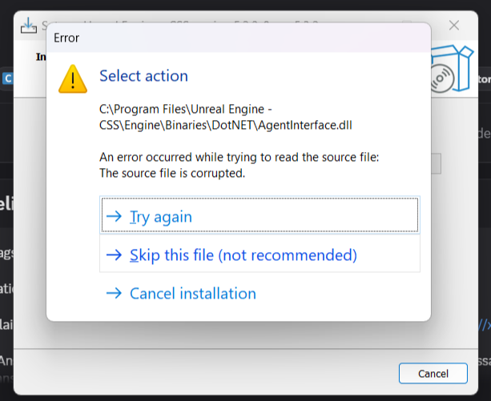Click the yellow warning triangle icon
This screenshot has height=401, width=491.
click(x=74, y=78)
